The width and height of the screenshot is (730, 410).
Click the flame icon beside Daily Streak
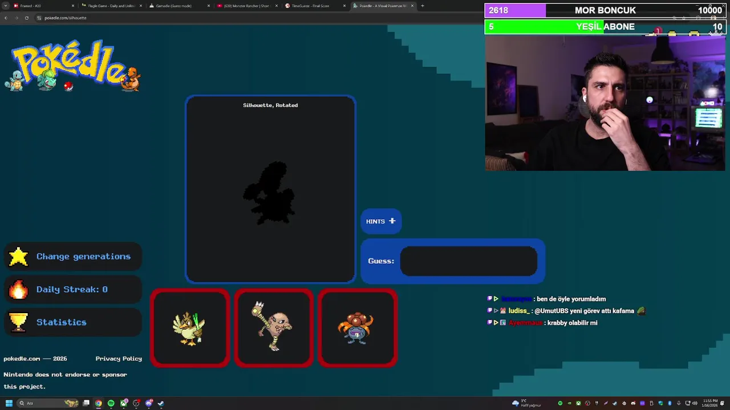18,289
